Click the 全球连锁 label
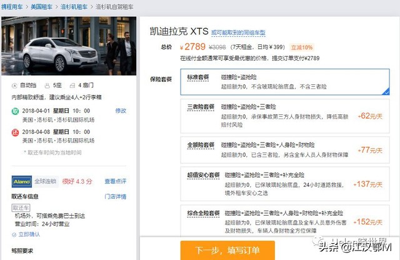400x260 pixels. [46, 181]
